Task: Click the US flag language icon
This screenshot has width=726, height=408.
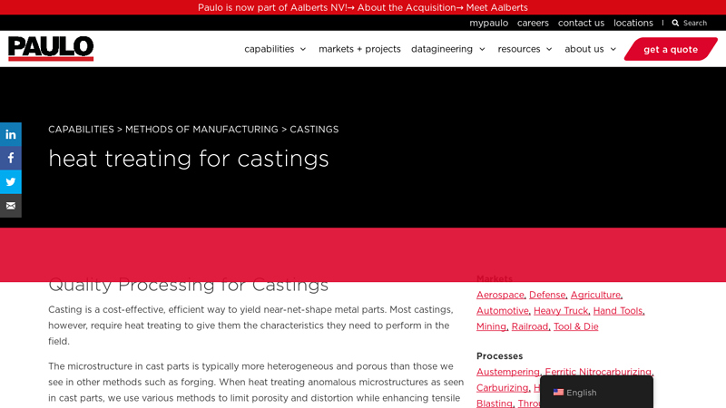Action: 558,393
